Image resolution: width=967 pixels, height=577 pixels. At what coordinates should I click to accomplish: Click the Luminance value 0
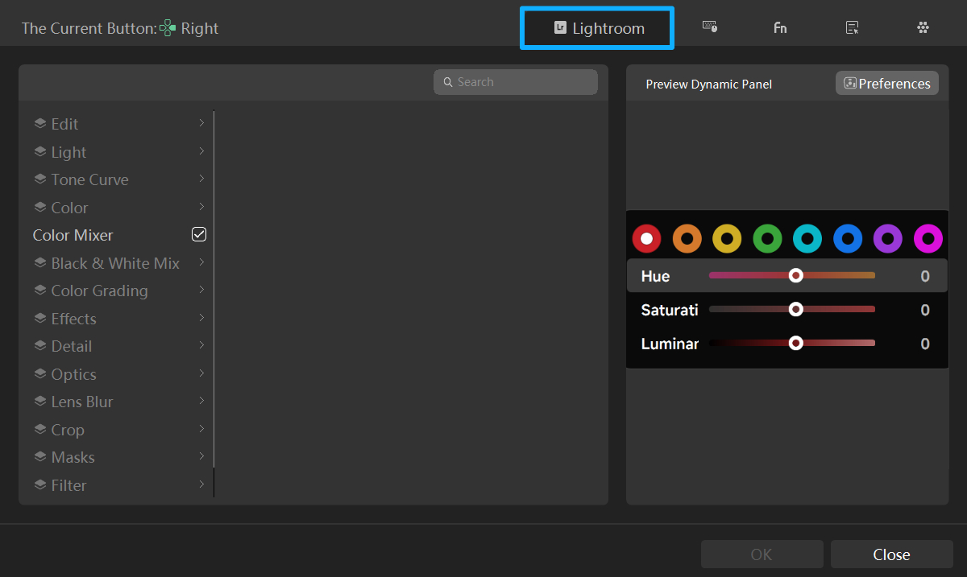(925, 344)
